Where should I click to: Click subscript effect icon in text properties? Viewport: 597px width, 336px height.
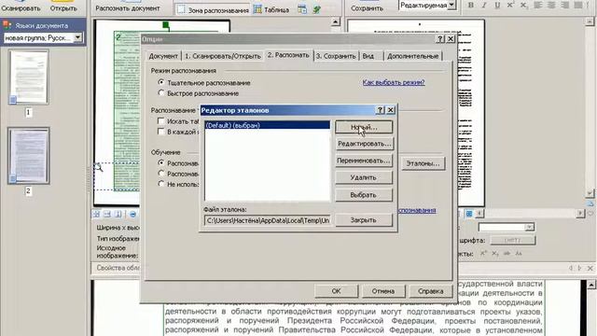[x=495, y=253]
